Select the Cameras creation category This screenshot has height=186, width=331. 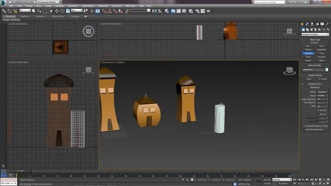pos(315,30)
